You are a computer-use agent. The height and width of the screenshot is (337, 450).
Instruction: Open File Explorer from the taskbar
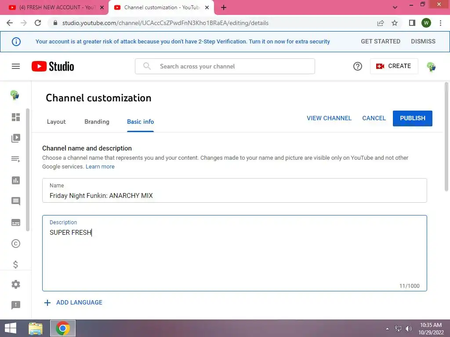click(x=36, y=328)
